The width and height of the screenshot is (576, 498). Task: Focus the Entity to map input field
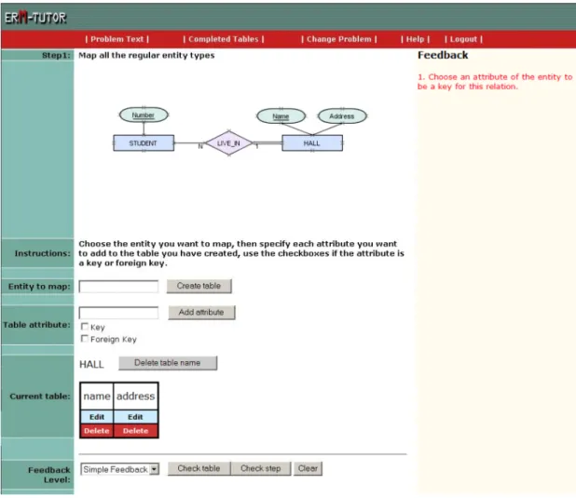[118, 287]
